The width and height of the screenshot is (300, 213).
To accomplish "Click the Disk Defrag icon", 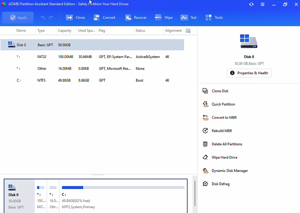I will click(205, 184).
